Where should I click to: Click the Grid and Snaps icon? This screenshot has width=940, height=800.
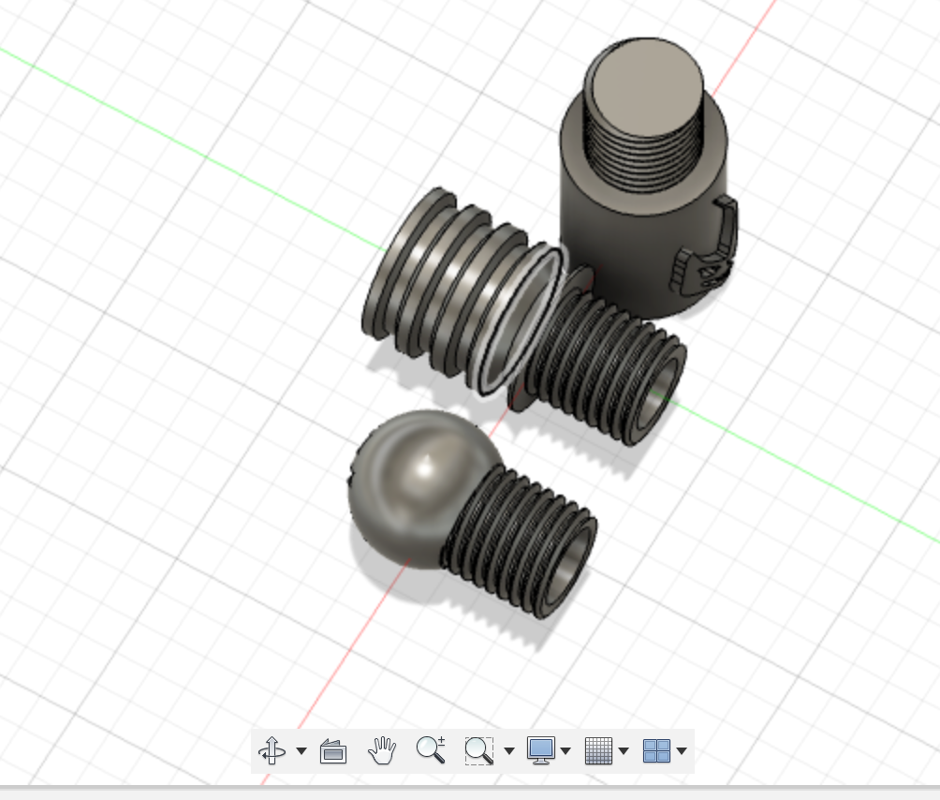click(x=598, y=751)
